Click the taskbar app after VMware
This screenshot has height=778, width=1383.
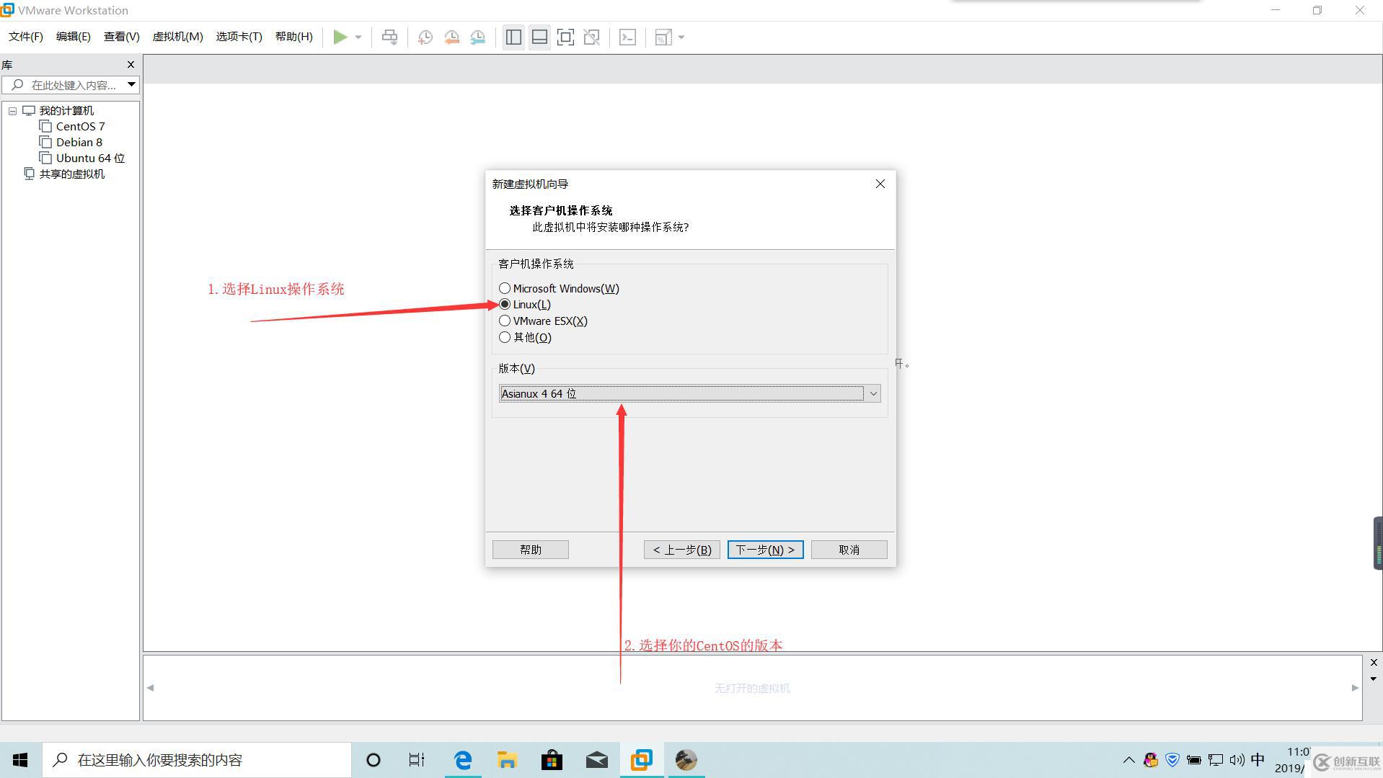[x=686, y=760]
